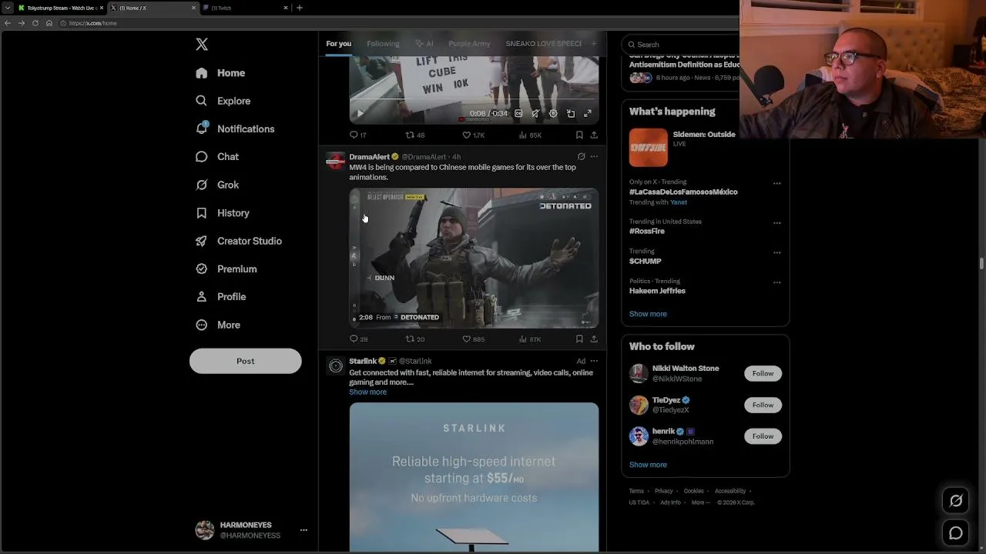Reply to the post with 17 replies

(x=358, y=135)
